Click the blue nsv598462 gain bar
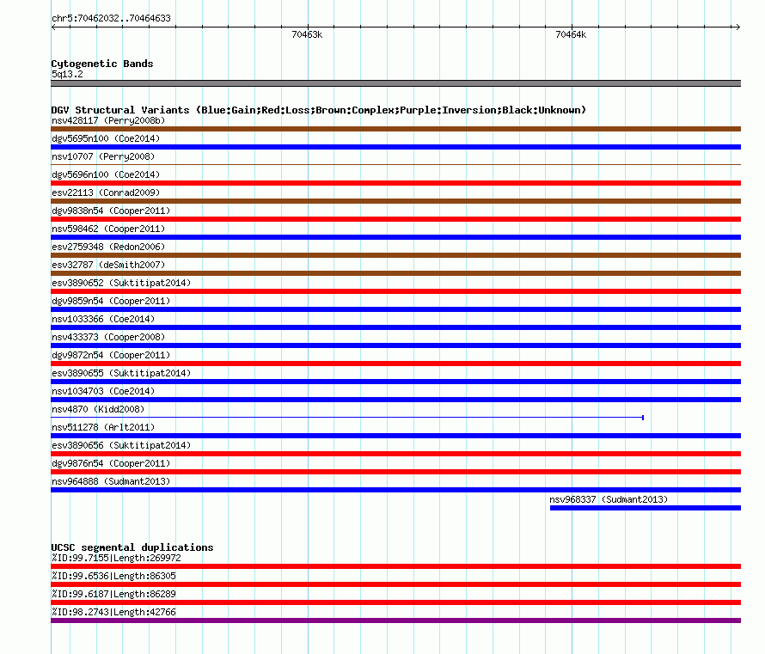765x654 pixels. pos(395,237)
